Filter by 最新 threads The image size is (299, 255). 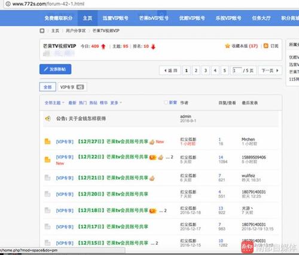[72, 103]
